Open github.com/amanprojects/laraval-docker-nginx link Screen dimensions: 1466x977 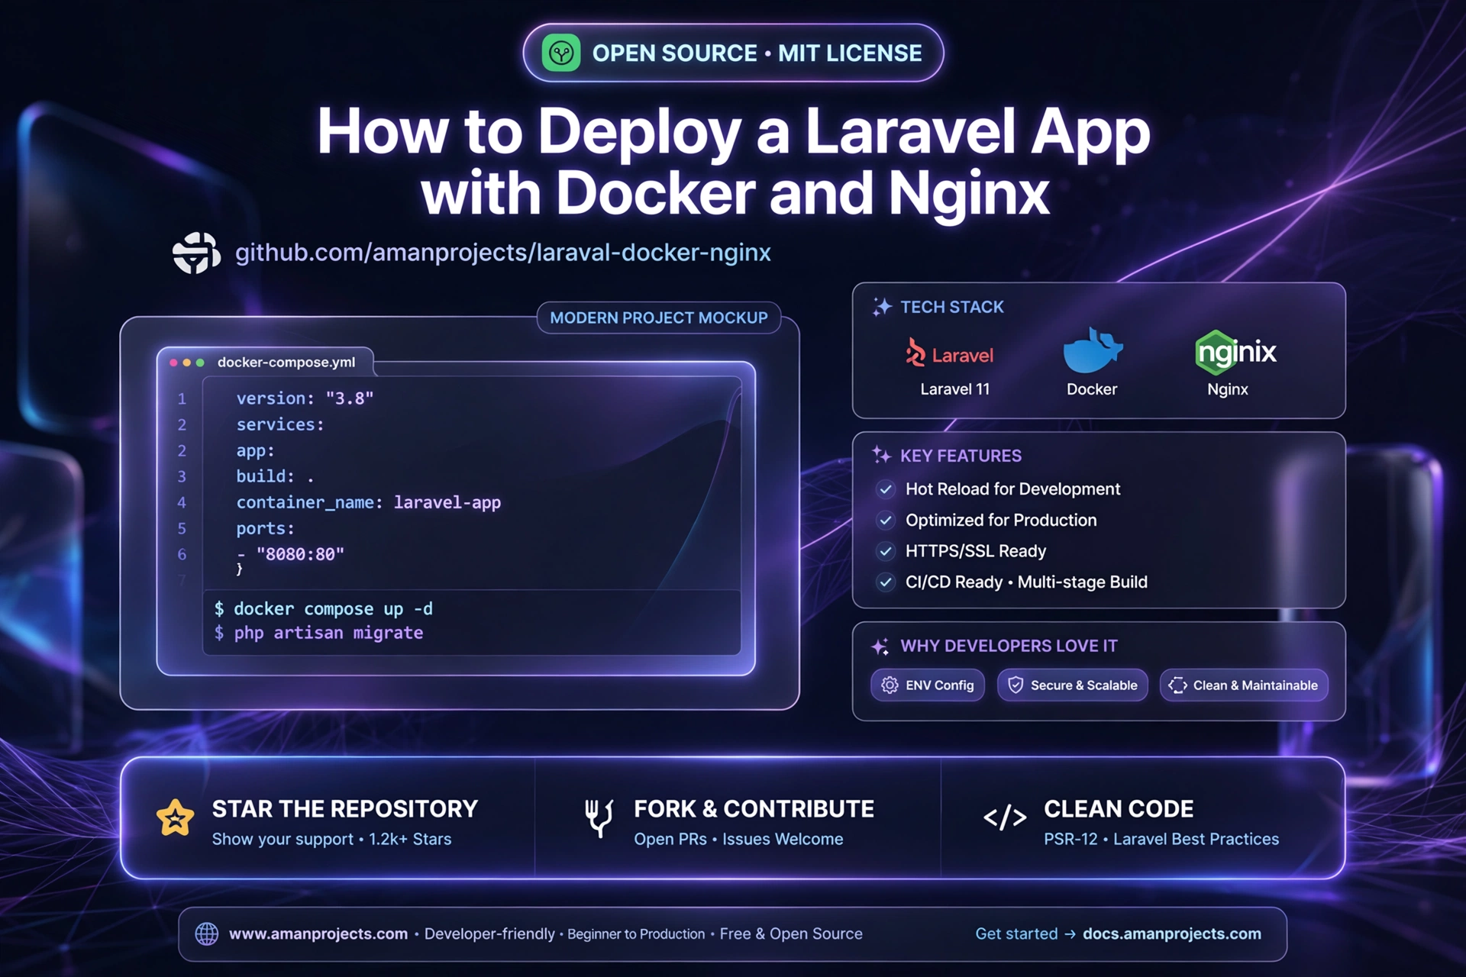pyautogui.click(x=502, y=253)
